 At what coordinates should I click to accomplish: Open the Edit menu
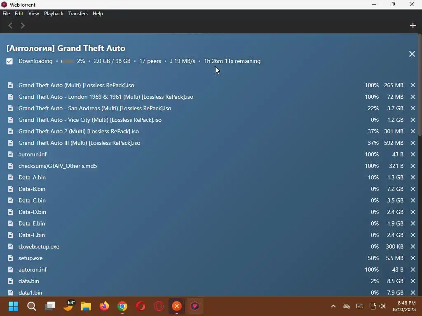pyautogui.click(x=19, y=14)
